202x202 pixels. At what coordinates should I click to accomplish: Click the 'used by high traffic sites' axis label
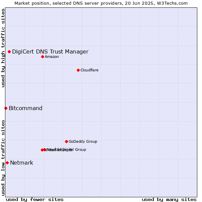click(3, 48)
